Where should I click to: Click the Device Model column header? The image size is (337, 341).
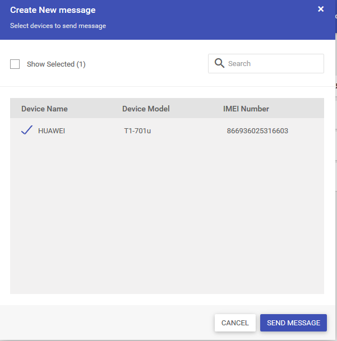(x=146, y=109)
